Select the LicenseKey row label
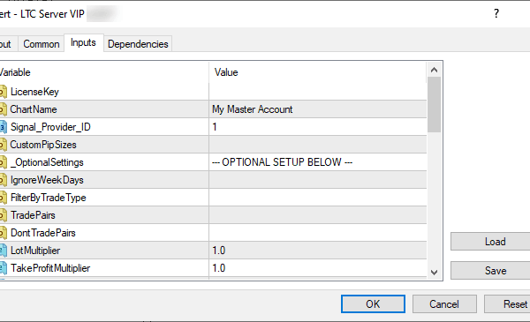530x322 pixels. point(34,92)
